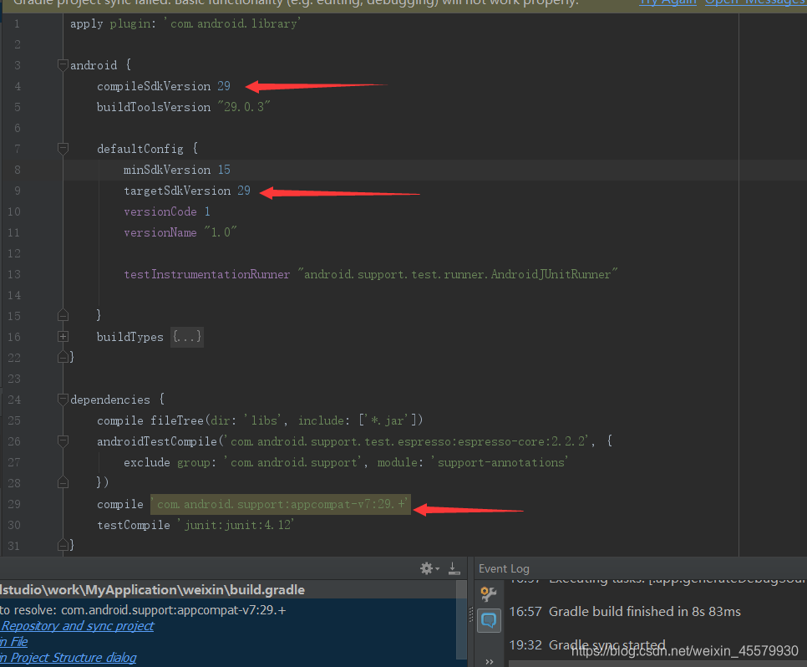Collapse the defaultConfig block fold marker

[63, 149]
